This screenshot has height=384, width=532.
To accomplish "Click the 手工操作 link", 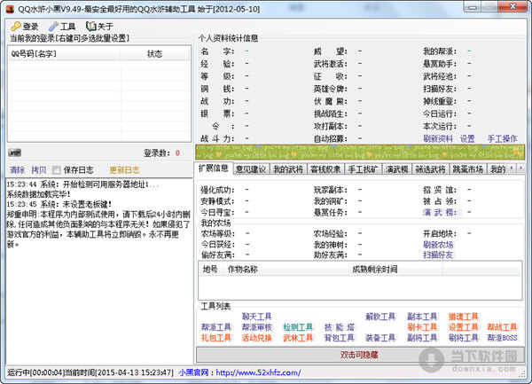I will point(502,138).
